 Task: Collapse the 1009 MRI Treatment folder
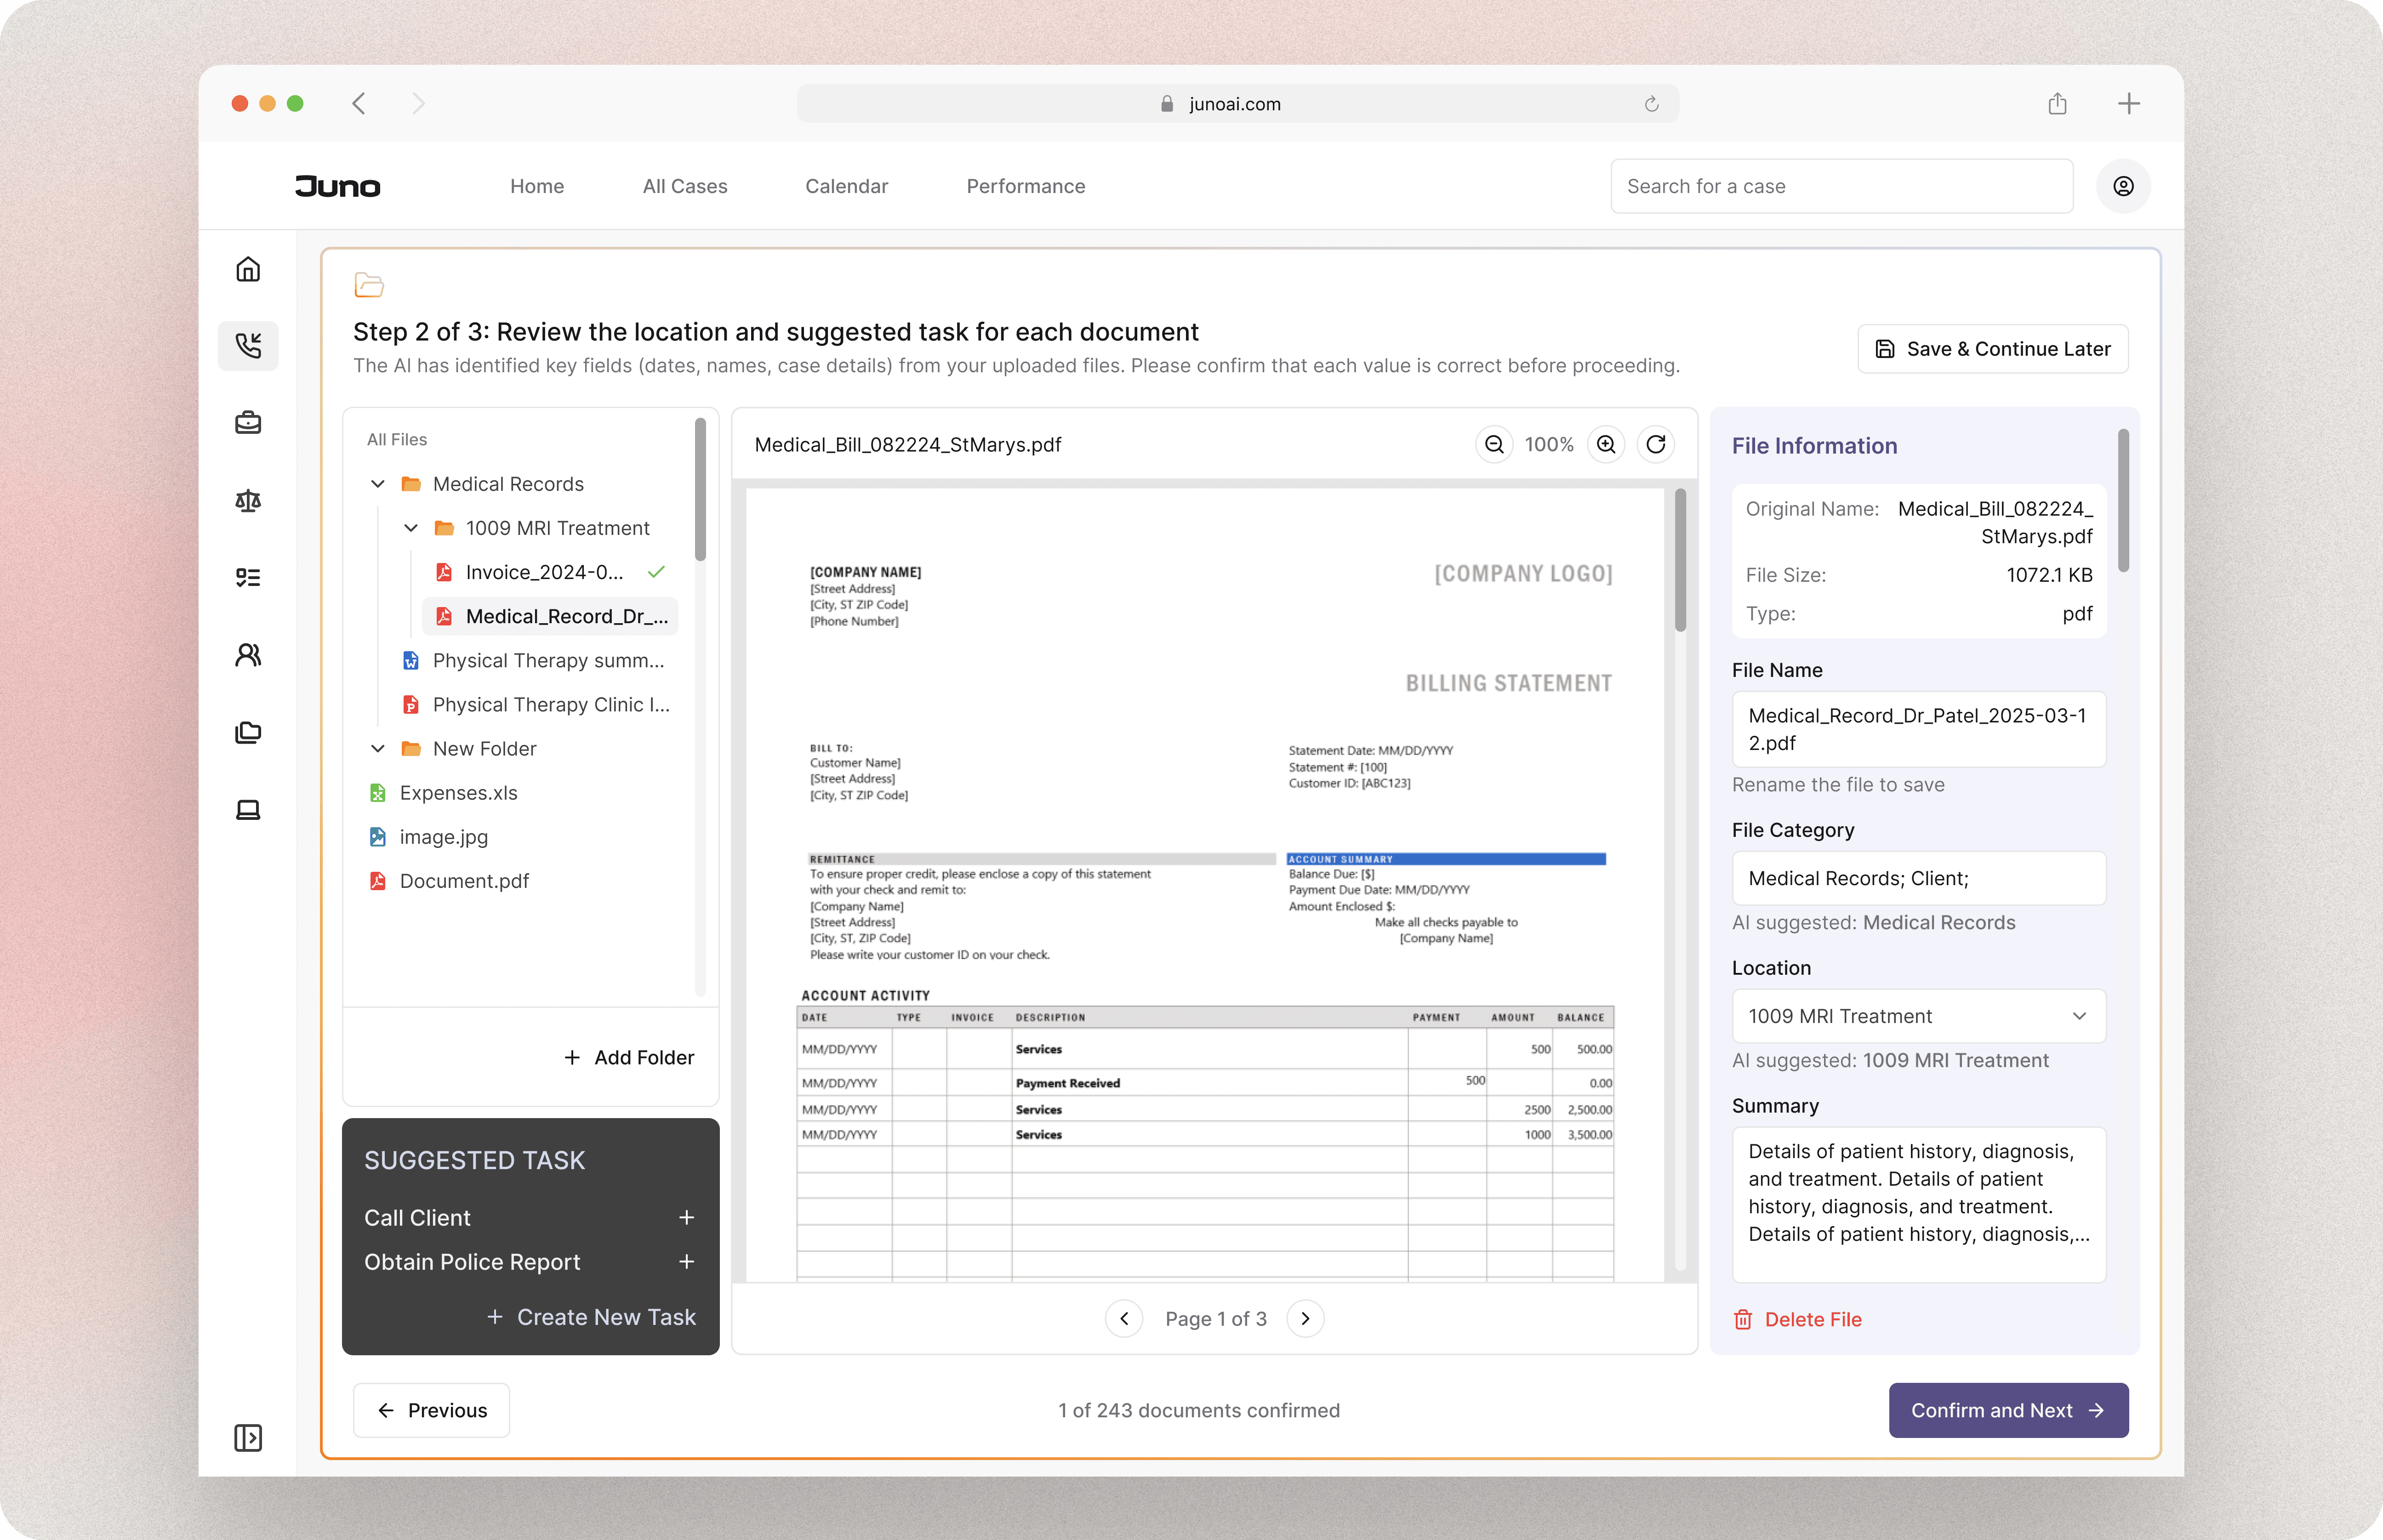click(411, 528)
